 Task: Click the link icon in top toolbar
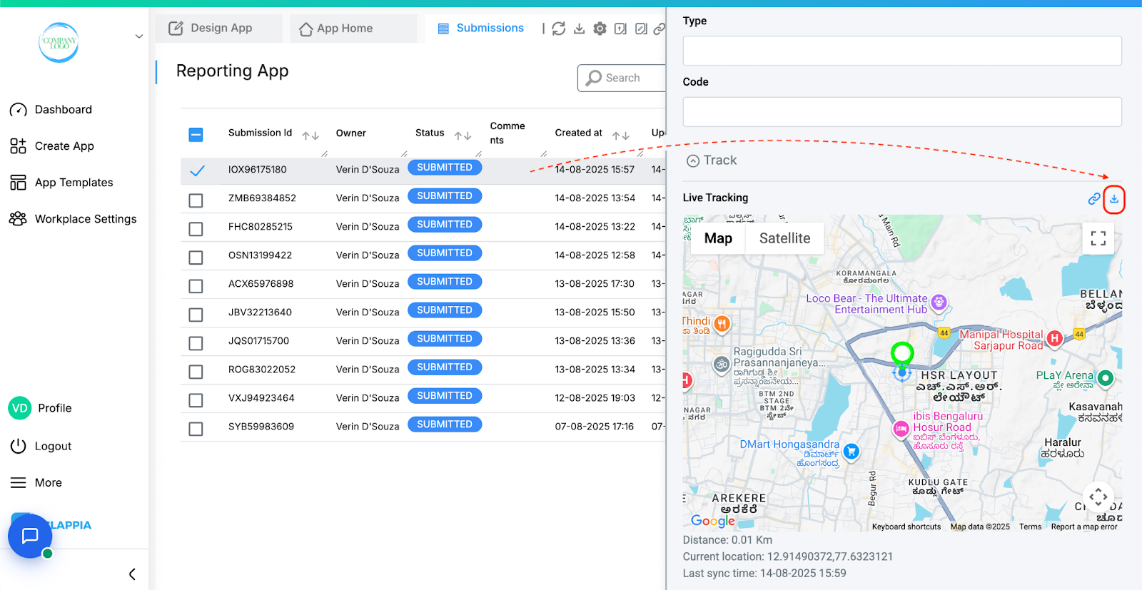click(x=660, y=29)
